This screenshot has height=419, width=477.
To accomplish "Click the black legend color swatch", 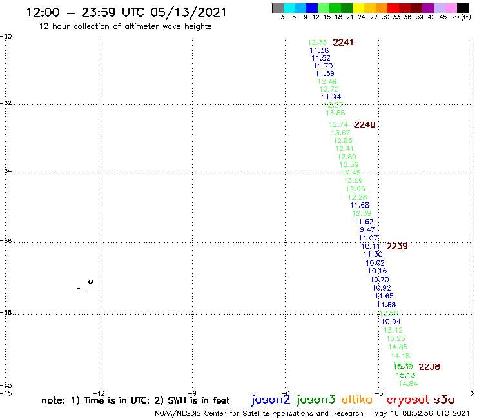I will click(x=463, y=8).
